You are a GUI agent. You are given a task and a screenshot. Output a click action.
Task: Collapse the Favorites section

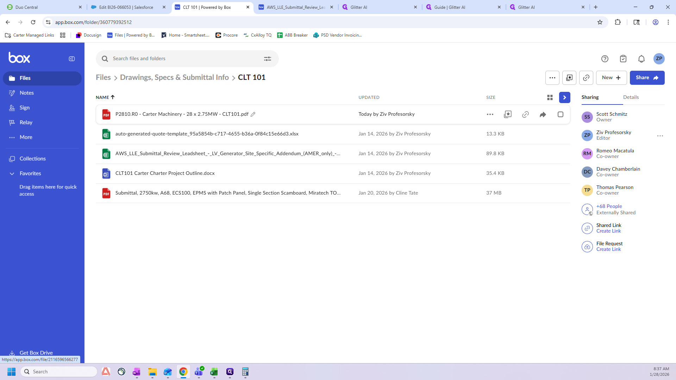pos(12,173)
